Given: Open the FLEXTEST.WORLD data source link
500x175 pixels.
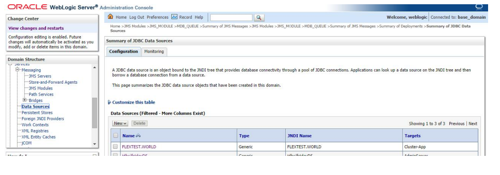Looking at the screenshot, I should (139, 147).
